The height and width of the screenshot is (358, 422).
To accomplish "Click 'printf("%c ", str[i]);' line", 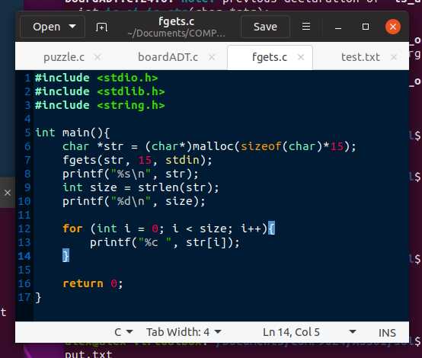I will pyautogui.click(x=165, y=242).
